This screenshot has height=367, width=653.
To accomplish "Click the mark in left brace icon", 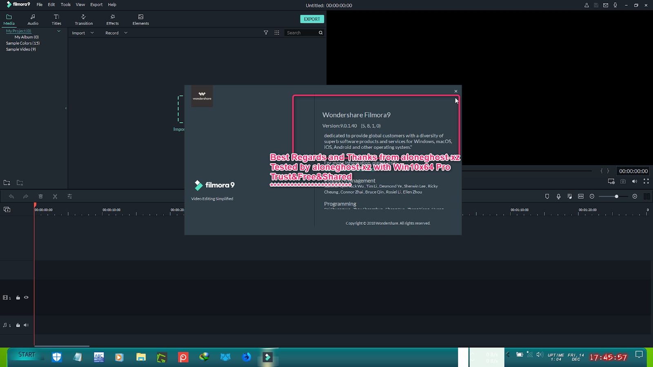I will coord(602,171).
